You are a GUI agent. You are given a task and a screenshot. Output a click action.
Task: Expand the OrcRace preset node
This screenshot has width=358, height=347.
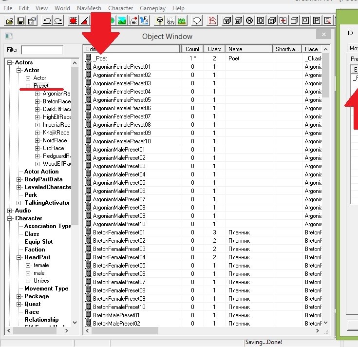point(37,148)
